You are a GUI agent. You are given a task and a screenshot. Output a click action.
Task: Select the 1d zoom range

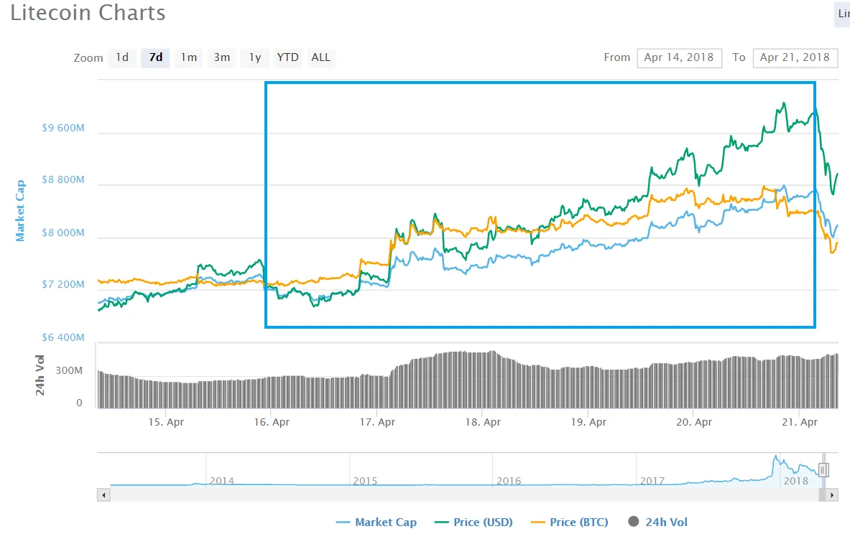[x=122, y=57]
